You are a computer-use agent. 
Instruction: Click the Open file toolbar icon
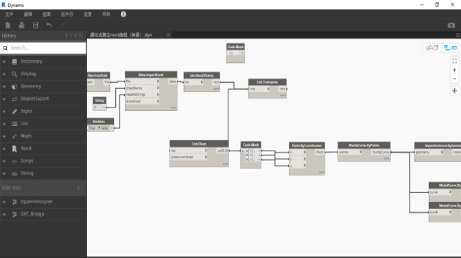(x=21, y=25)
